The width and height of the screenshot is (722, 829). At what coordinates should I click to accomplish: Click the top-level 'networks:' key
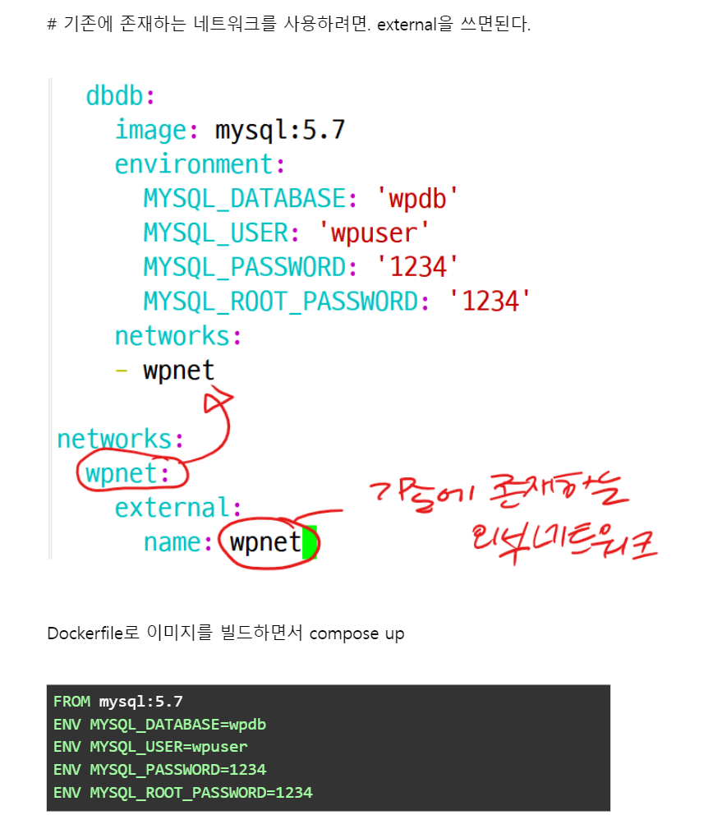tap(120, 440)
